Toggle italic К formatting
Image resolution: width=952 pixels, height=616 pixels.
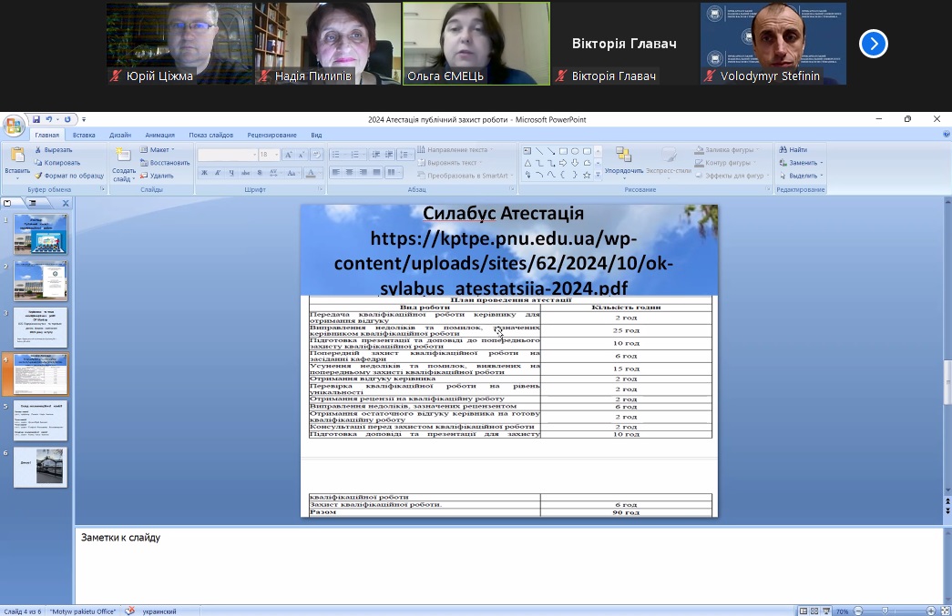[218, 174]
